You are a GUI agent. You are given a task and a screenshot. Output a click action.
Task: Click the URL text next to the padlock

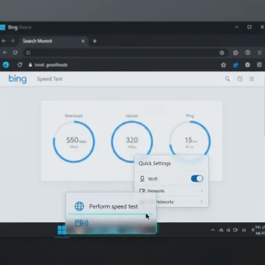51,65
